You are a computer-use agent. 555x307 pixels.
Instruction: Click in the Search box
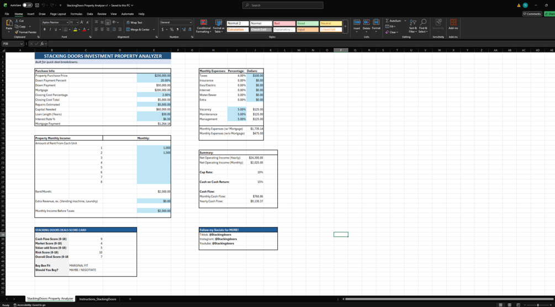[x=283, y=6]
